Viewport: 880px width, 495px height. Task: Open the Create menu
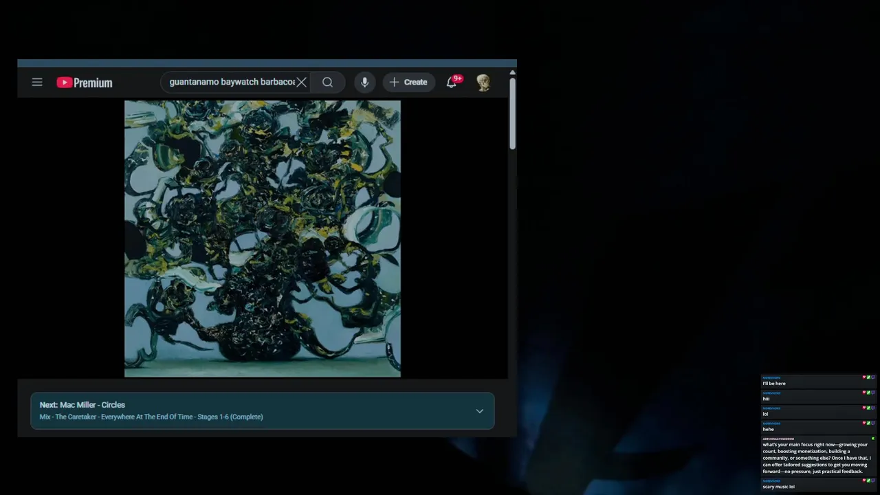click(x=408, y=82)
